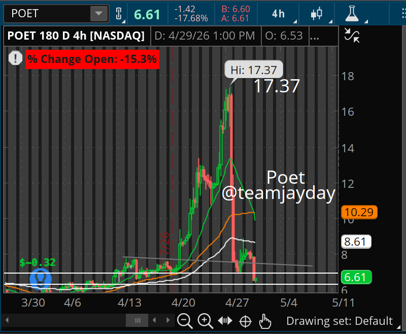Select the crosshair pointer tool
Image resolution: width=406 pixels, height=334 pixels.
tap(245, 322)
